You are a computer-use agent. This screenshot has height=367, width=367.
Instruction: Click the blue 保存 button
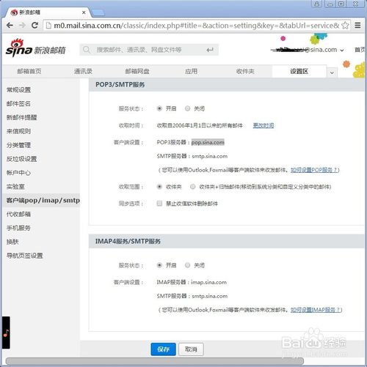pos(163,349)
